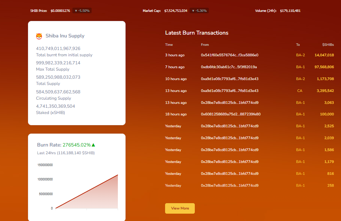
Task: Select burn amount 1,179
Action: (329, 162)
